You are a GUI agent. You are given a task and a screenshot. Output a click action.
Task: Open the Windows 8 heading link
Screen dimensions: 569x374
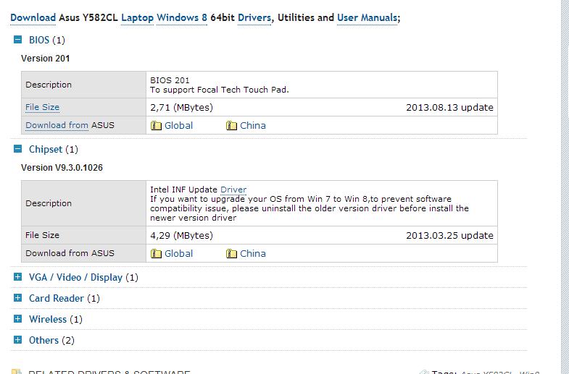186,17
